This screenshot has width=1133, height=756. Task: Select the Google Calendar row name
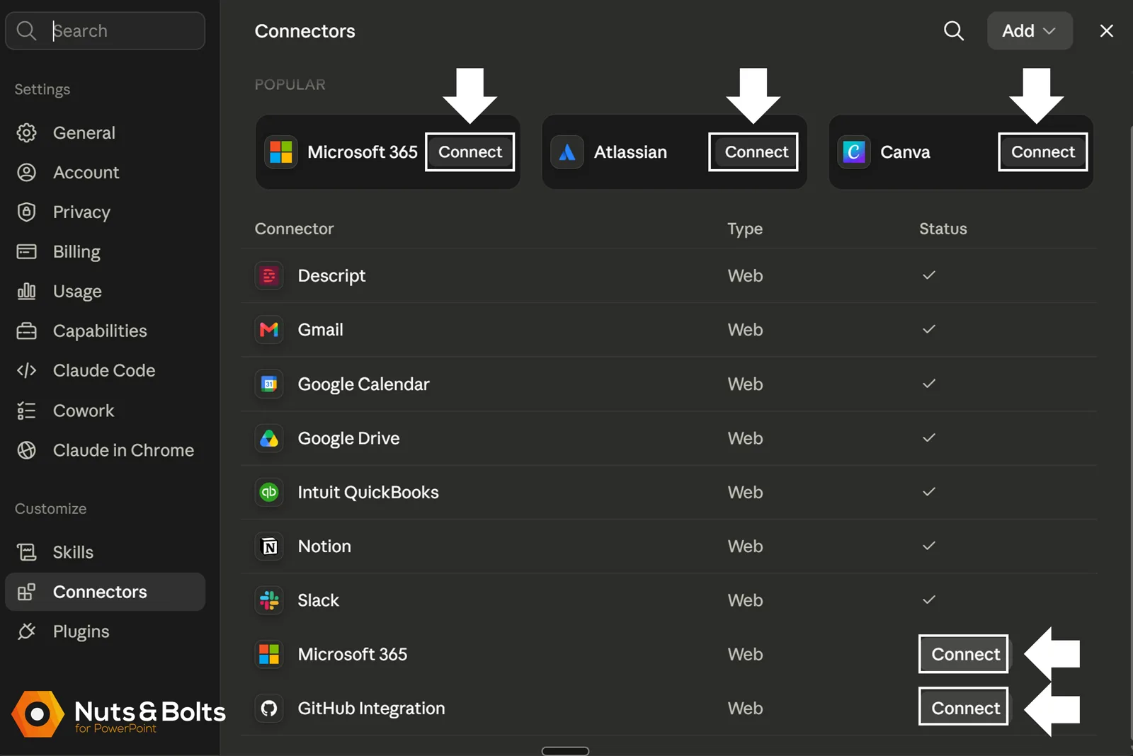click(x=363, y=384)
